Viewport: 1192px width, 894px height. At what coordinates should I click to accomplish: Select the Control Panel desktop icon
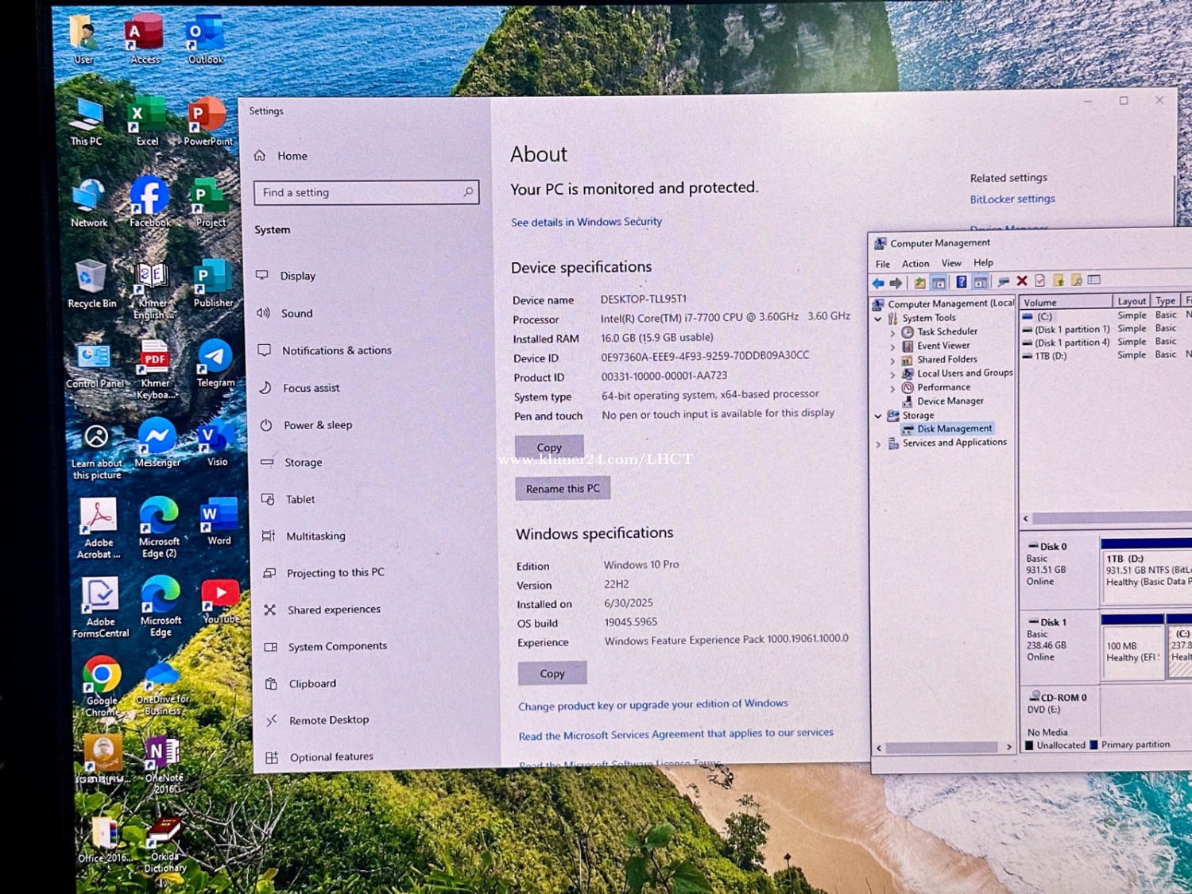coord(95,366)
